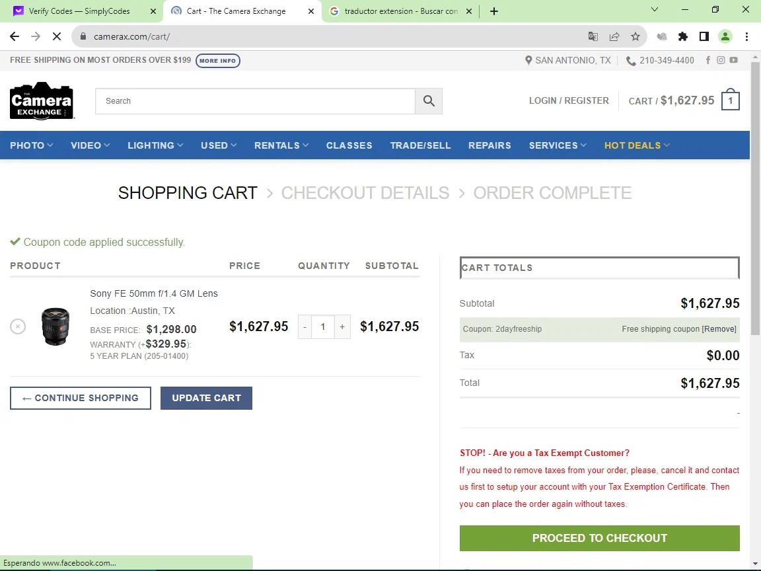Click SHOPPING CART breadcrumb

[188, 193]
